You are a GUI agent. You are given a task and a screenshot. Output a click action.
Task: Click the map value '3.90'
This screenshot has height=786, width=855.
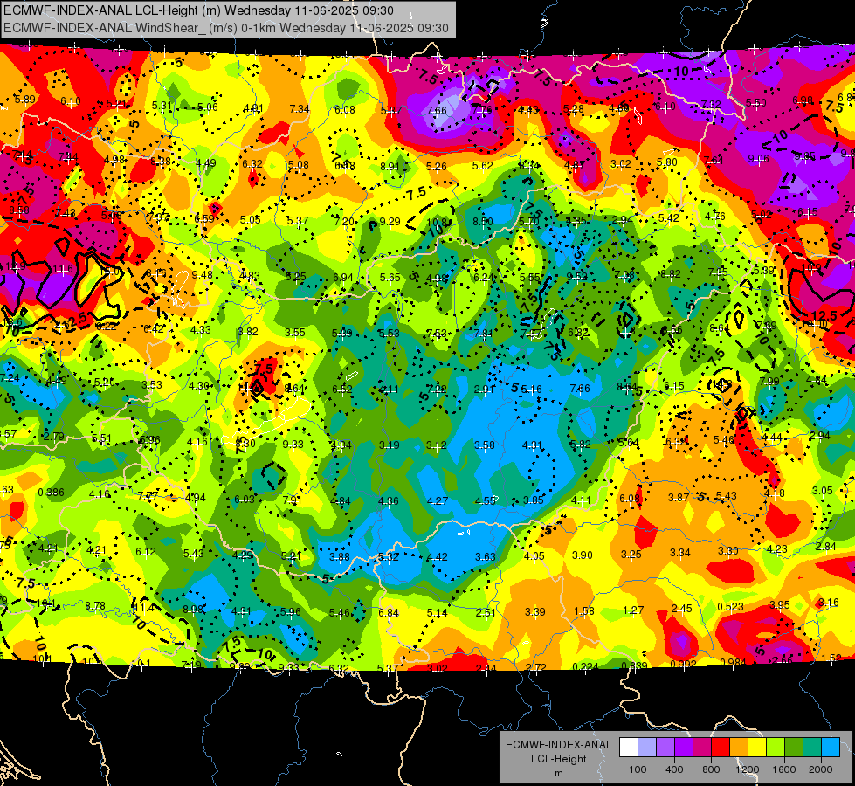583,555
